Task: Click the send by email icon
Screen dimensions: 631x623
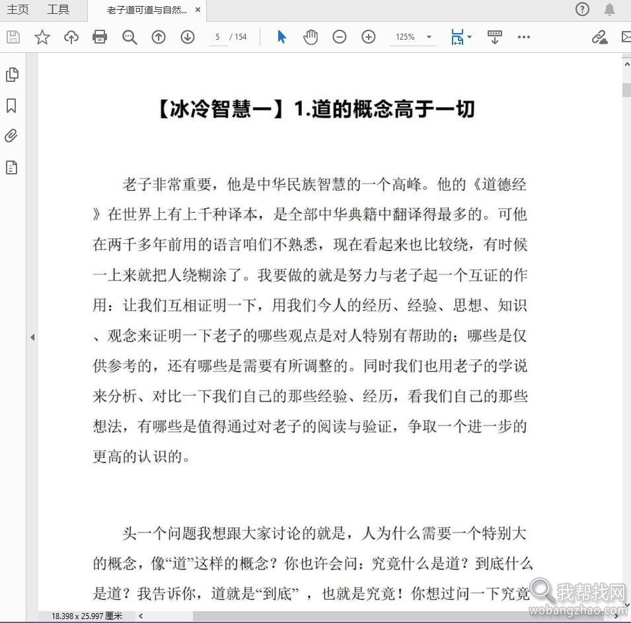Action: pyautogui.click(x=626, y=37)
